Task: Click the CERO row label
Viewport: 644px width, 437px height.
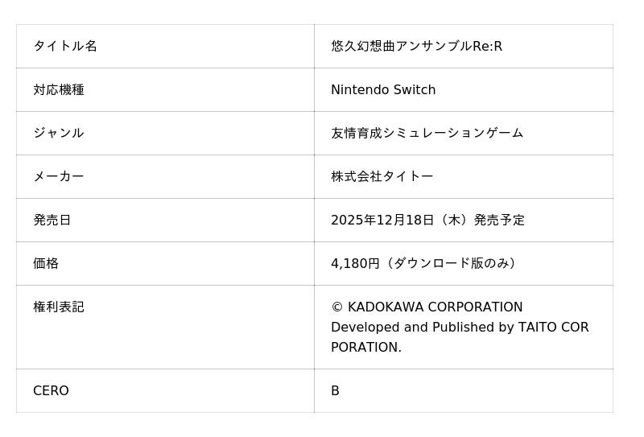Action: tap(51, 390)
